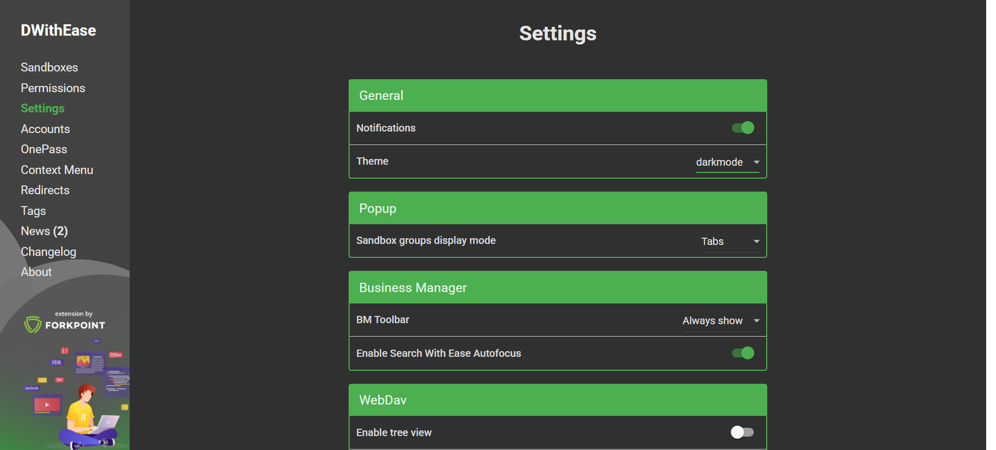Click the Forkpoint shield logo
Screen dimensions: 996x450
[33, 324]
